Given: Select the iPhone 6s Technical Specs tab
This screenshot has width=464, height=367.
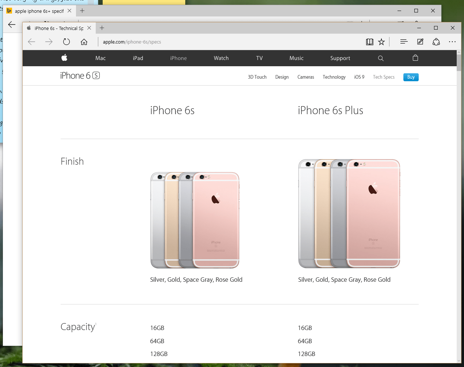Looking at the screenshot, I should click(59, 28).
